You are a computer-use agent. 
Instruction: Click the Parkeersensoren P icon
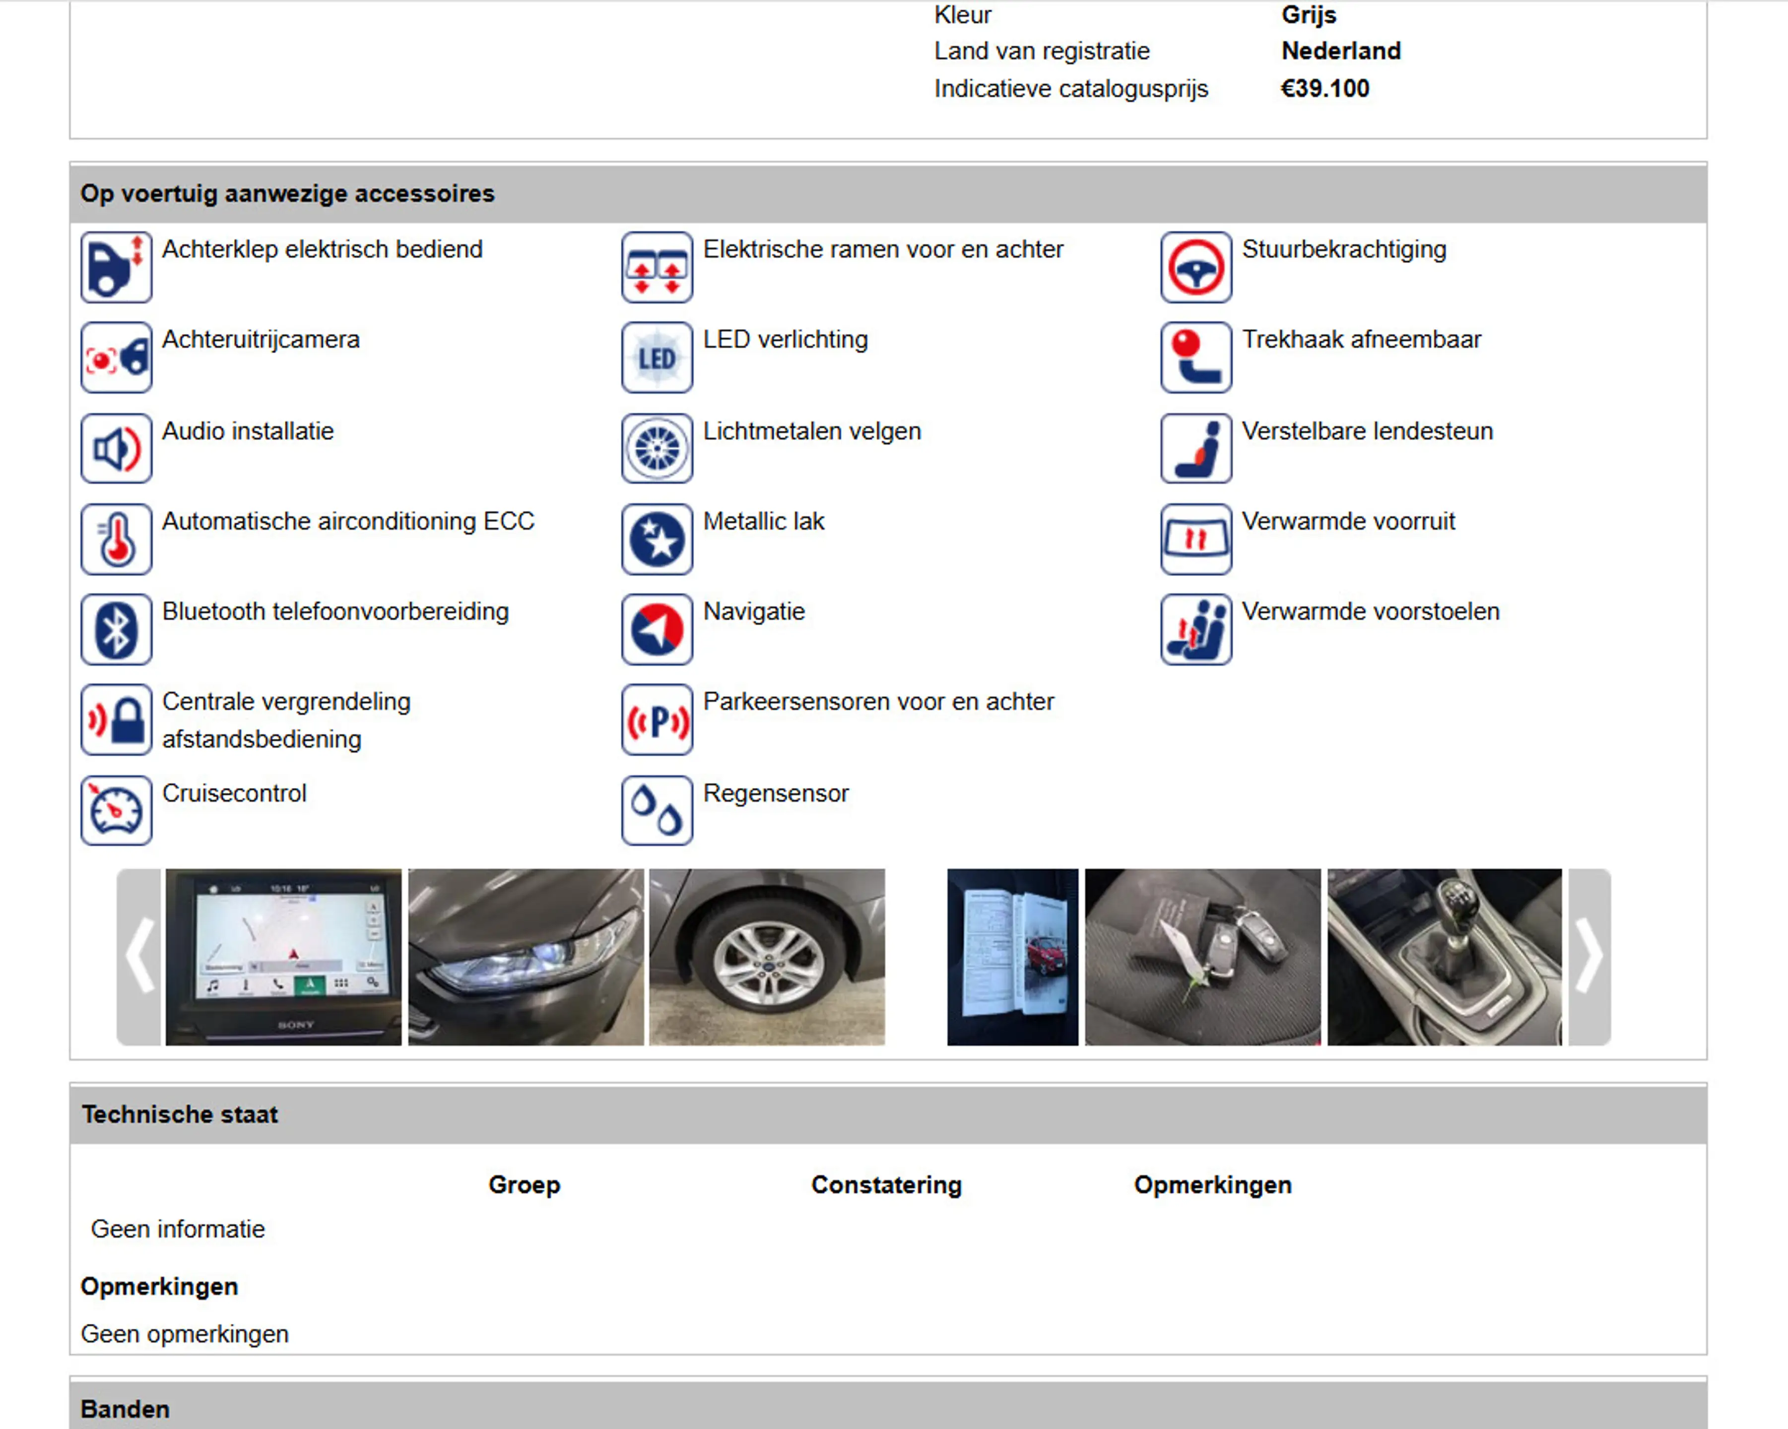point(657,720)
